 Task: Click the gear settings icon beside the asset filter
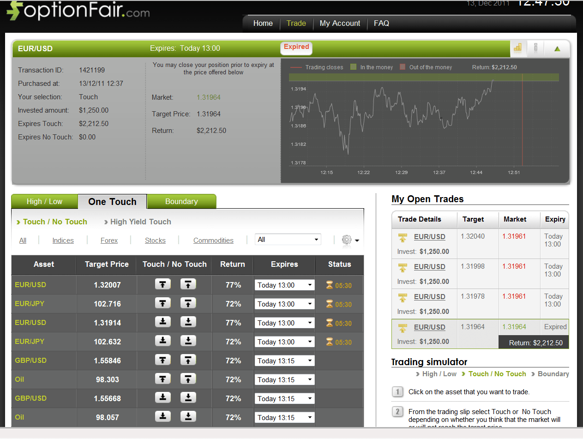347,240
